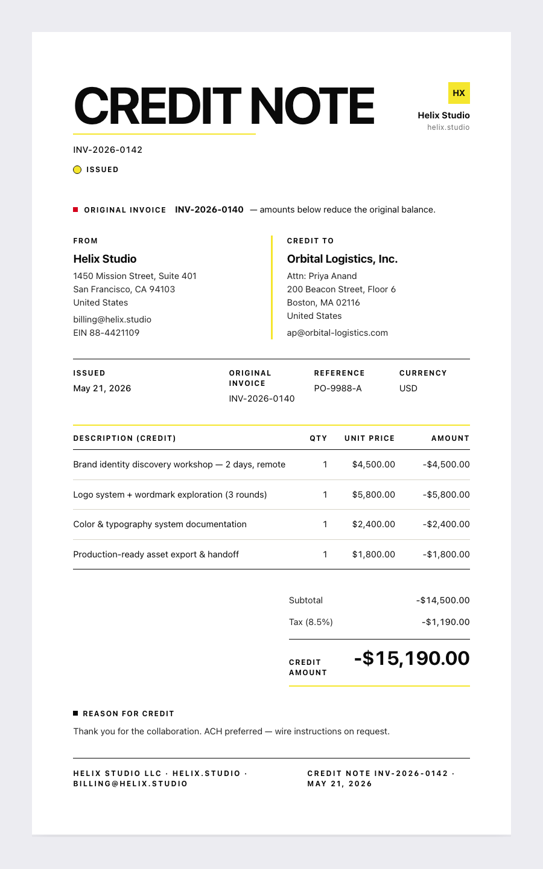Click the Orbital Logistics, Inc. recipient name
The height and width of the screenshot is (869, 543).
click(x=342, y=259)
